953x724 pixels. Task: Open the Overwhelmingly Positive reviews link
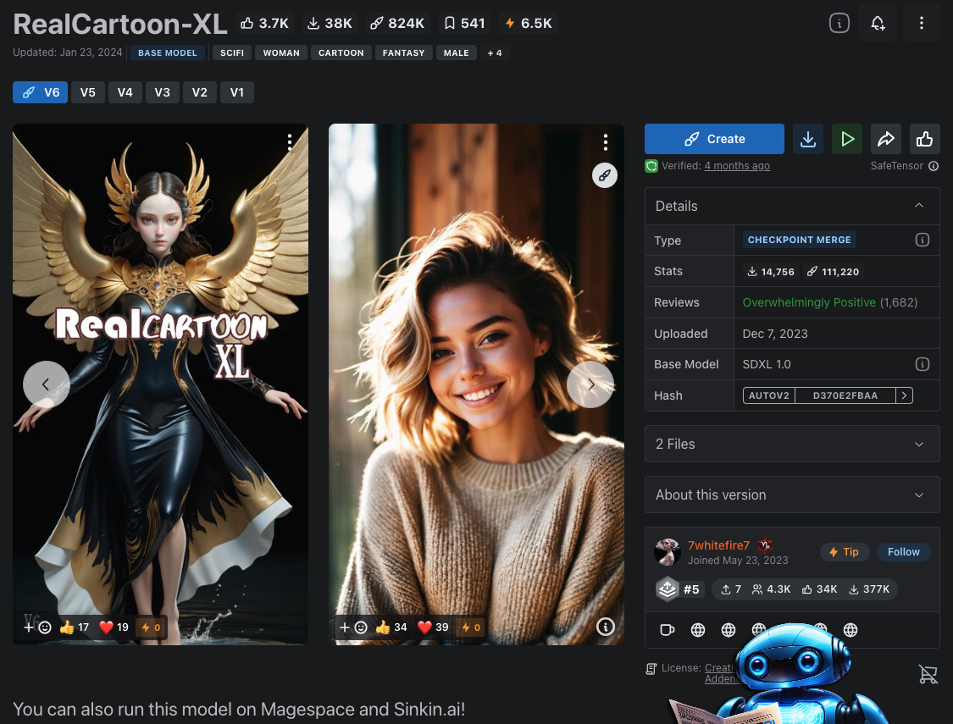829,302
